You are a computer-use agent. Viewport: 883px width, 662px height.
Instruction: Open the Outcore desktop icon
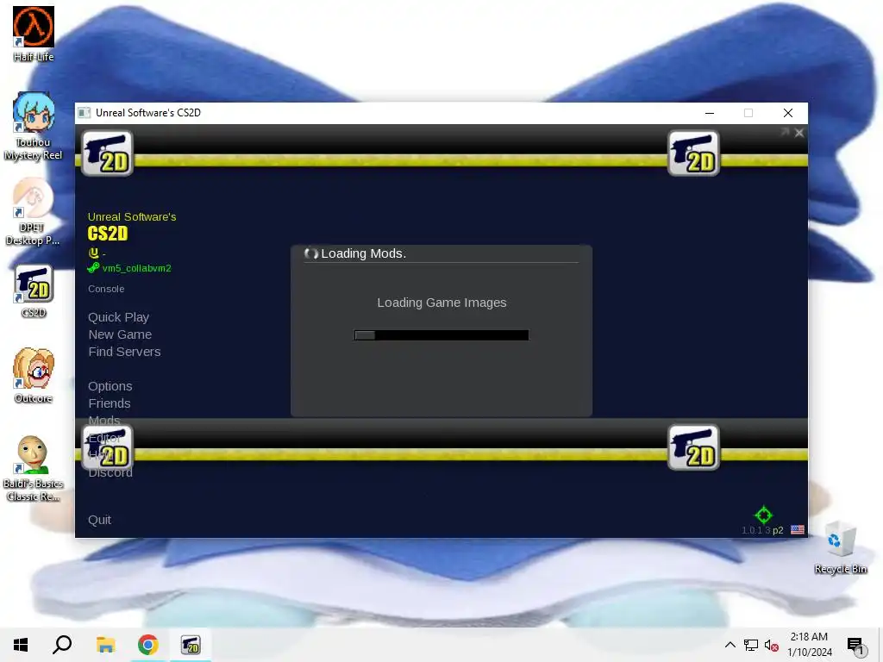(34, 376)
